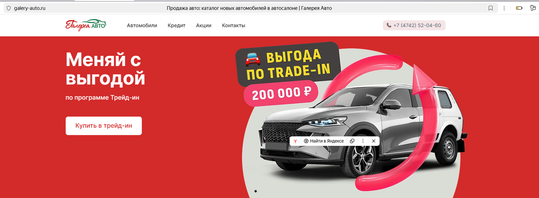Open the three-dot menu beside the address bar
539x198 pixels.
[x=504, y=8]
